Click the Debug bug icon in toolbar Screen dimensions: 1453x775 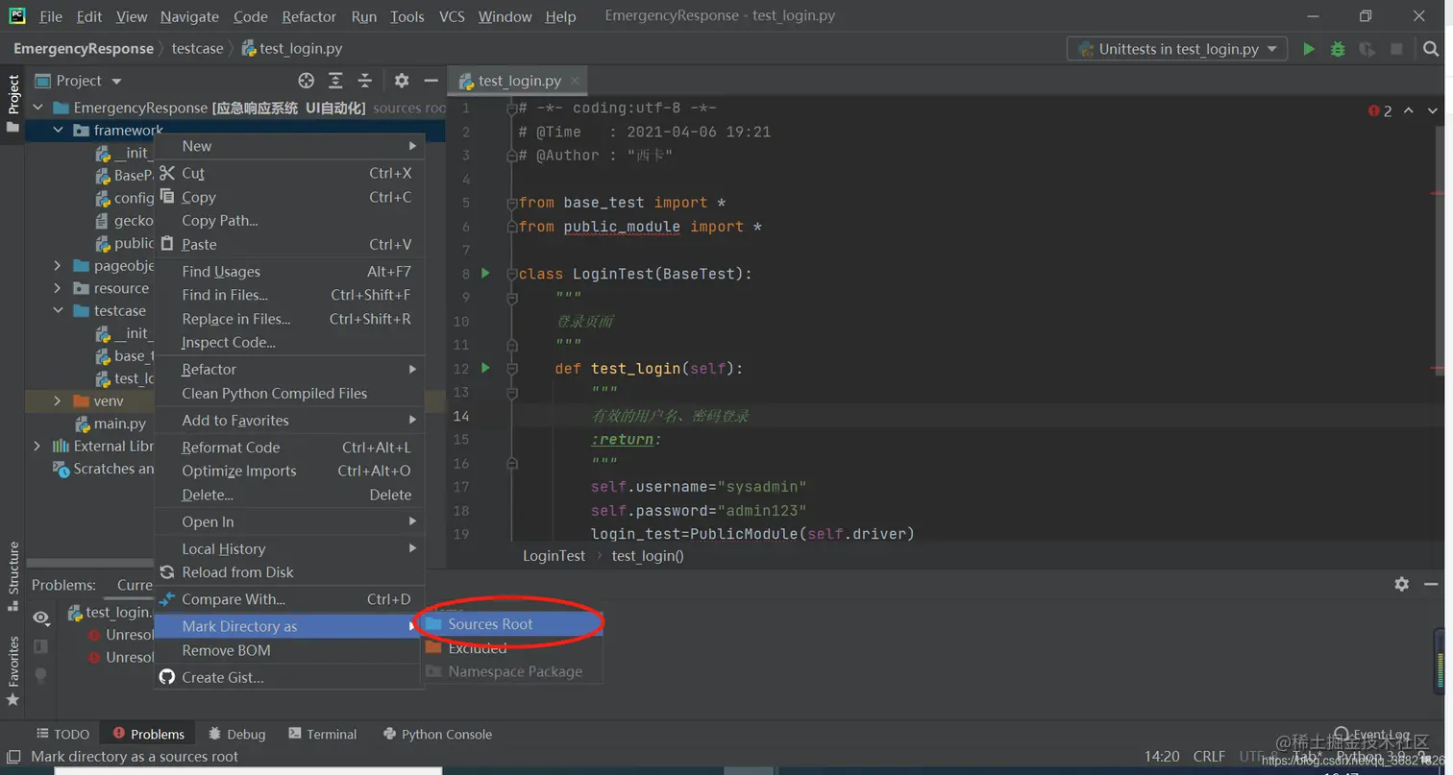coord(1338,49)
